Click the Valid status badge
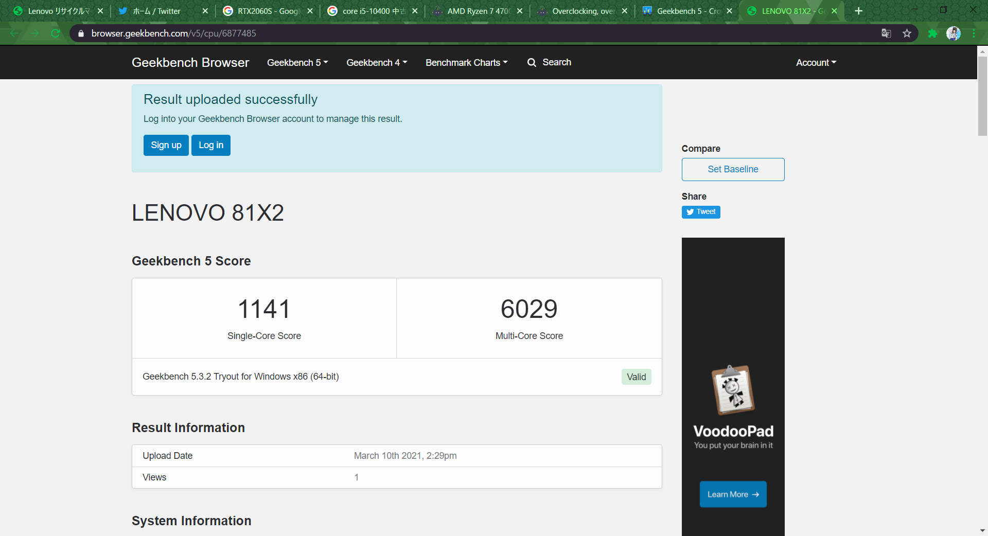Screen dimensions: 988x536 [x=636, y=377]
